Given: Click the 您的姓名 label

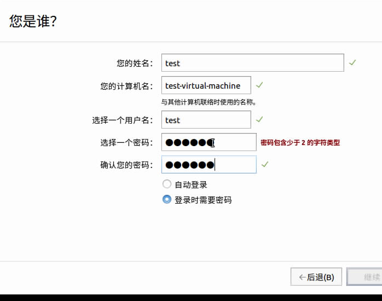Looking at the screenshot, I should (x=135, y=63).
